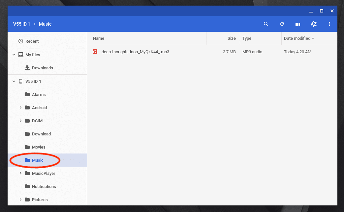Open the search icon in toolbar
The height and width of the screenshot is (212, 344).
[266, 24]
